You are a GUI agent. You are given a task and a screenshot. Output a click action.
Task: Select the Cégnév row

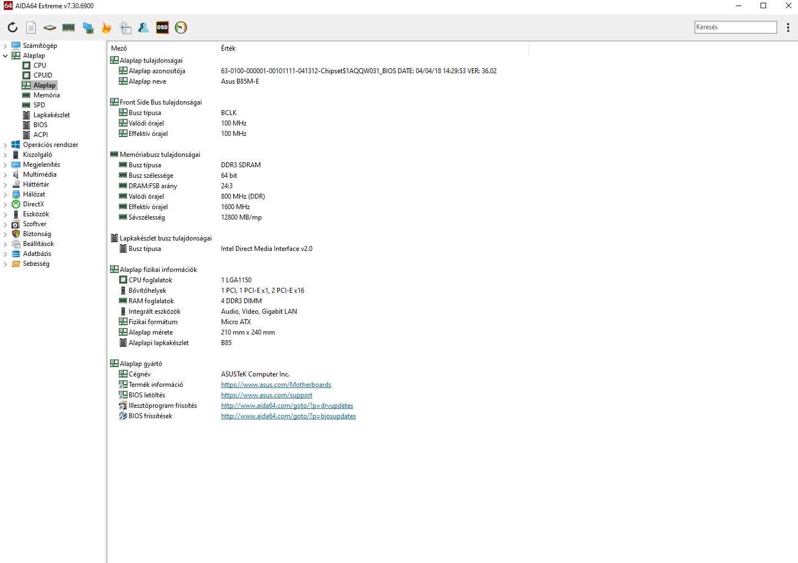pos(318,374)
